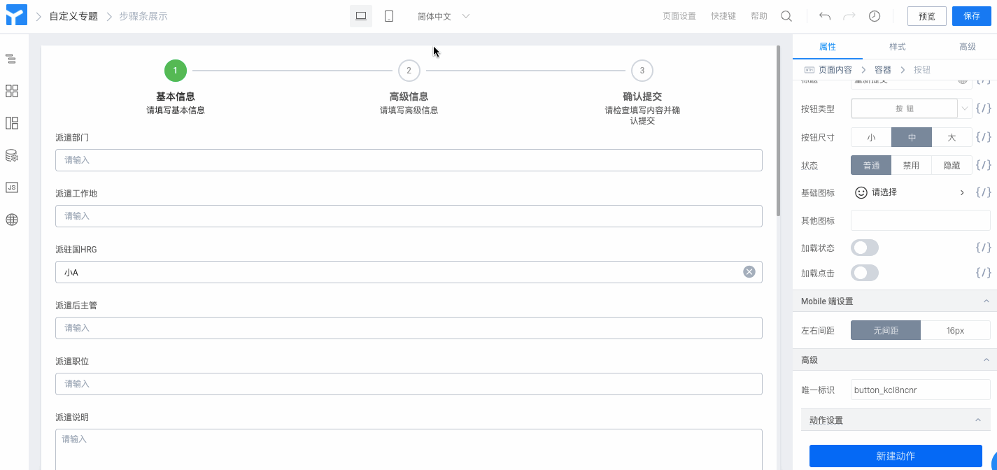Click the variable binding {/} icon for 状态
Image resolution: width=997 pixels, height=470 pixels.
click(x=984, y=165)
